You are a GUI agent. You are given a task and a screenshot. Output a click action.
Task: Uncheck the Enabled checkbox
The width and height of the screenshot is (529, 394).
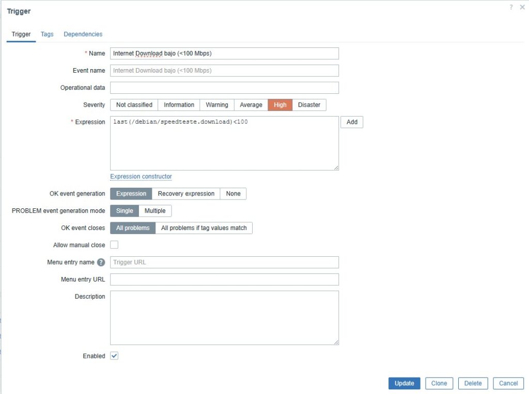pos(114,356)
